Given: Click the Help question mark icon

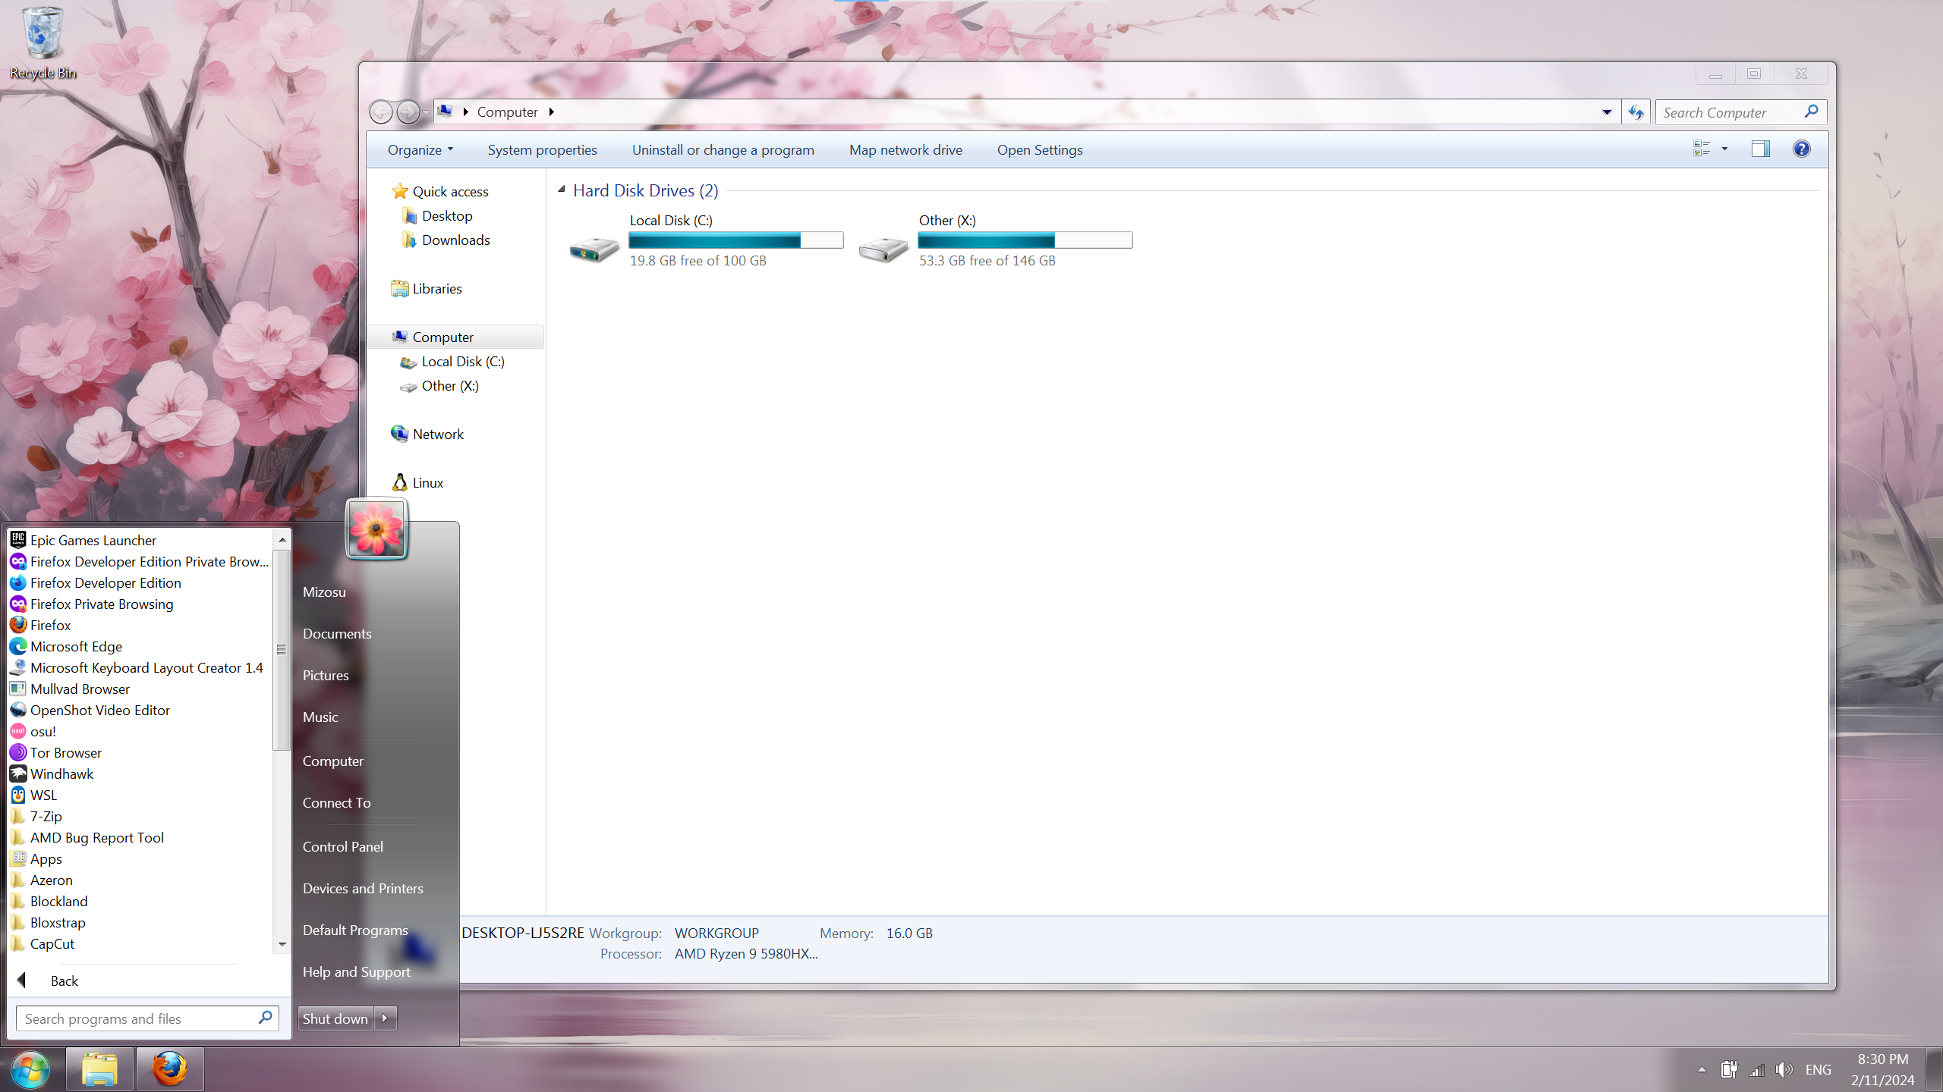Looking at the screenshot, I should click(1801, 149).
